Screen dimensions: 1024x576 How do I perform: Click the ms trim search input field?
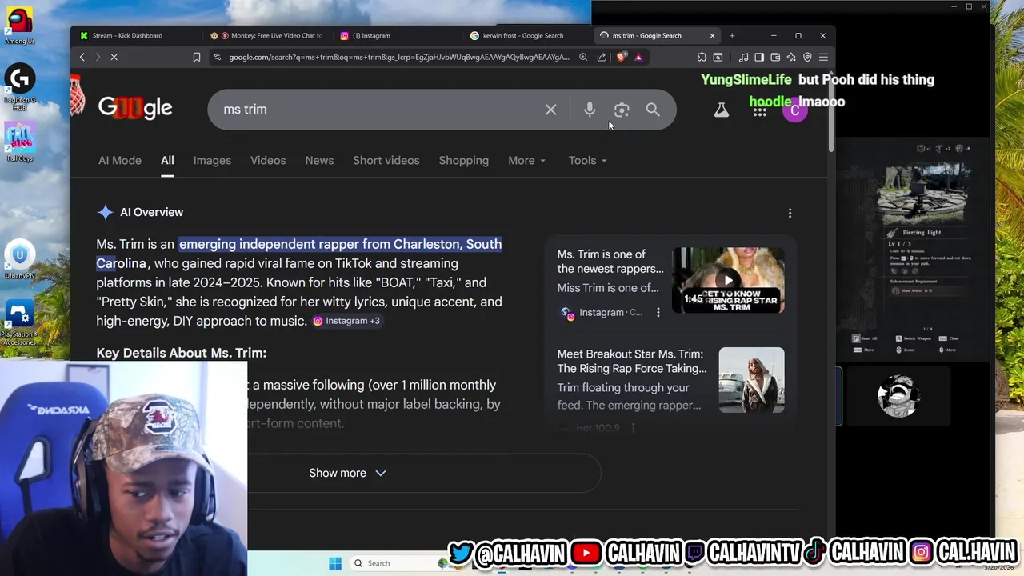[376, 110]
